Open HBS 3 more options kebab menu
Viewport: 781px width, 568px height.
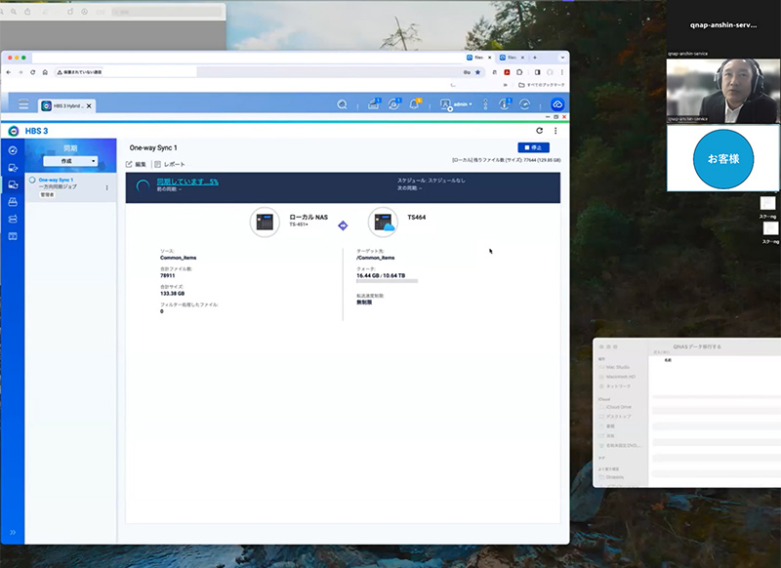pos(555,131)
